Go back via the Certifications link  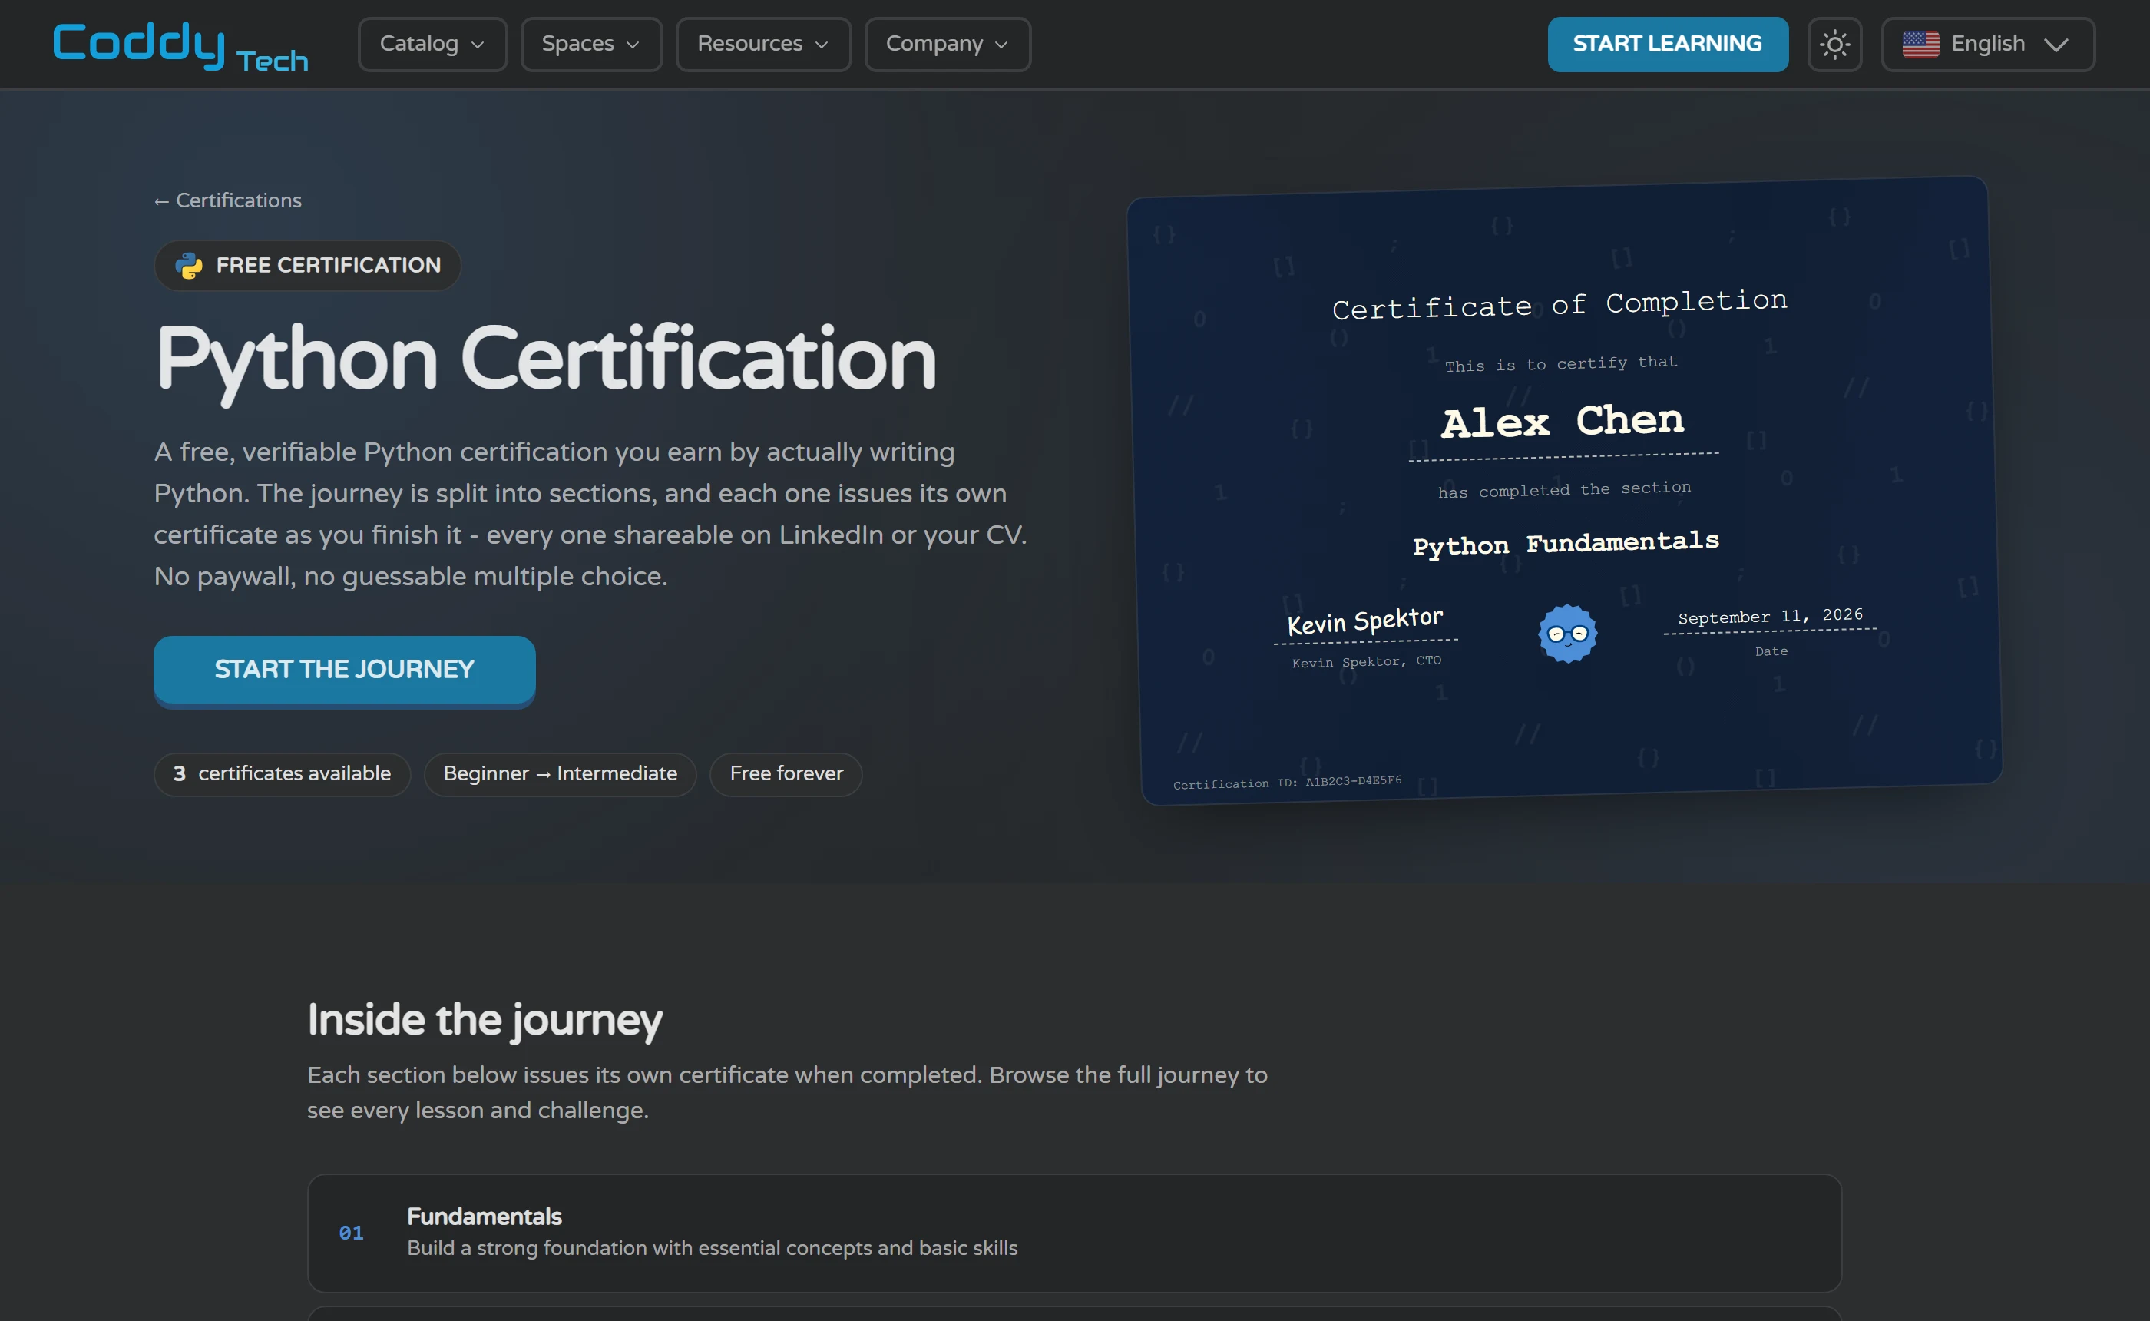[x=228, y=200]
